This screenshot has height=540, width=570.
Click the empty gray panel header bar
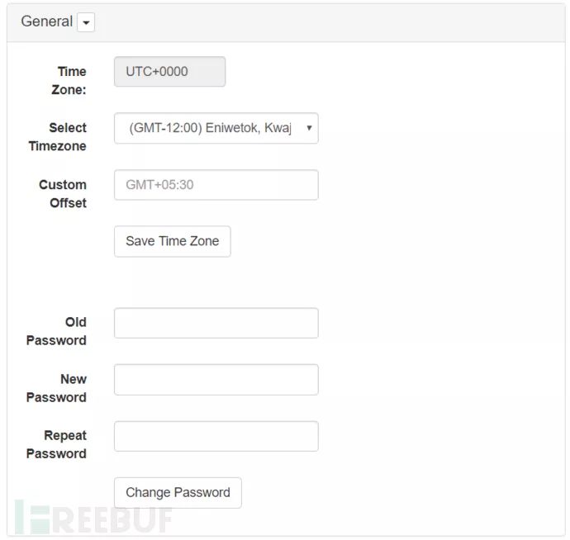point(330,22)
